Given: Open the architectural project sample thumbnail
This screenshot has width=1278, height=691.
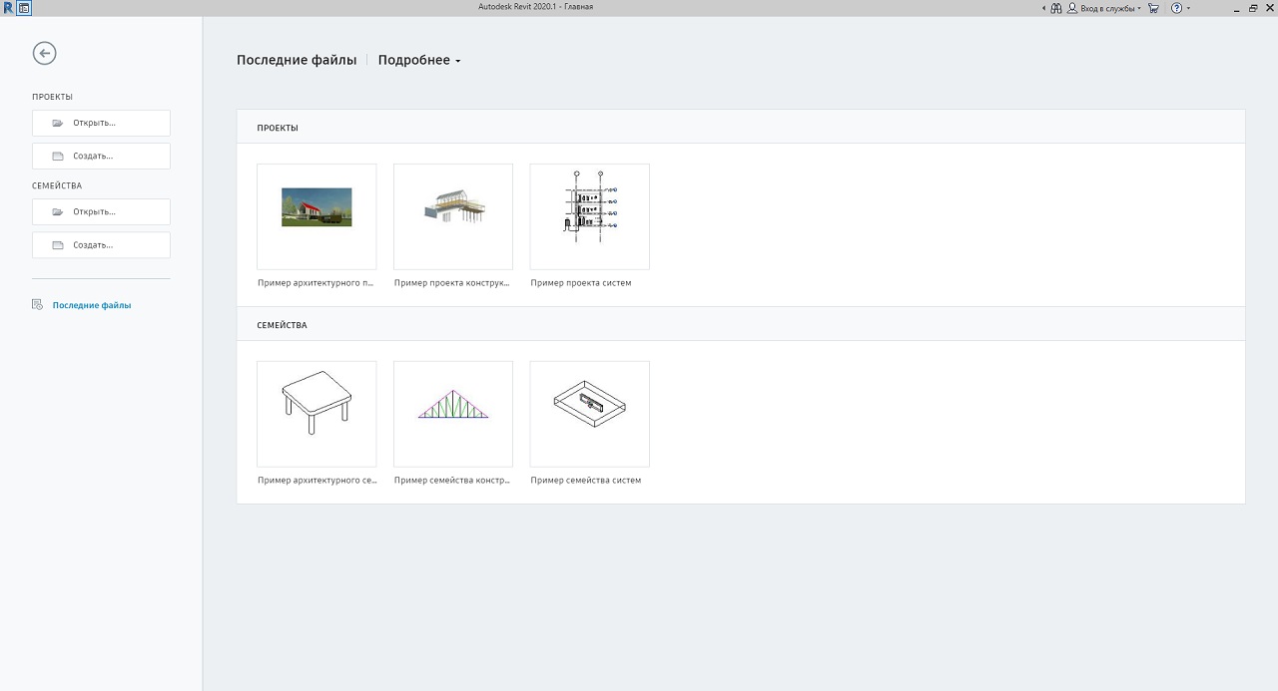Looking at the screenshot, I should [x=317, y=216].
